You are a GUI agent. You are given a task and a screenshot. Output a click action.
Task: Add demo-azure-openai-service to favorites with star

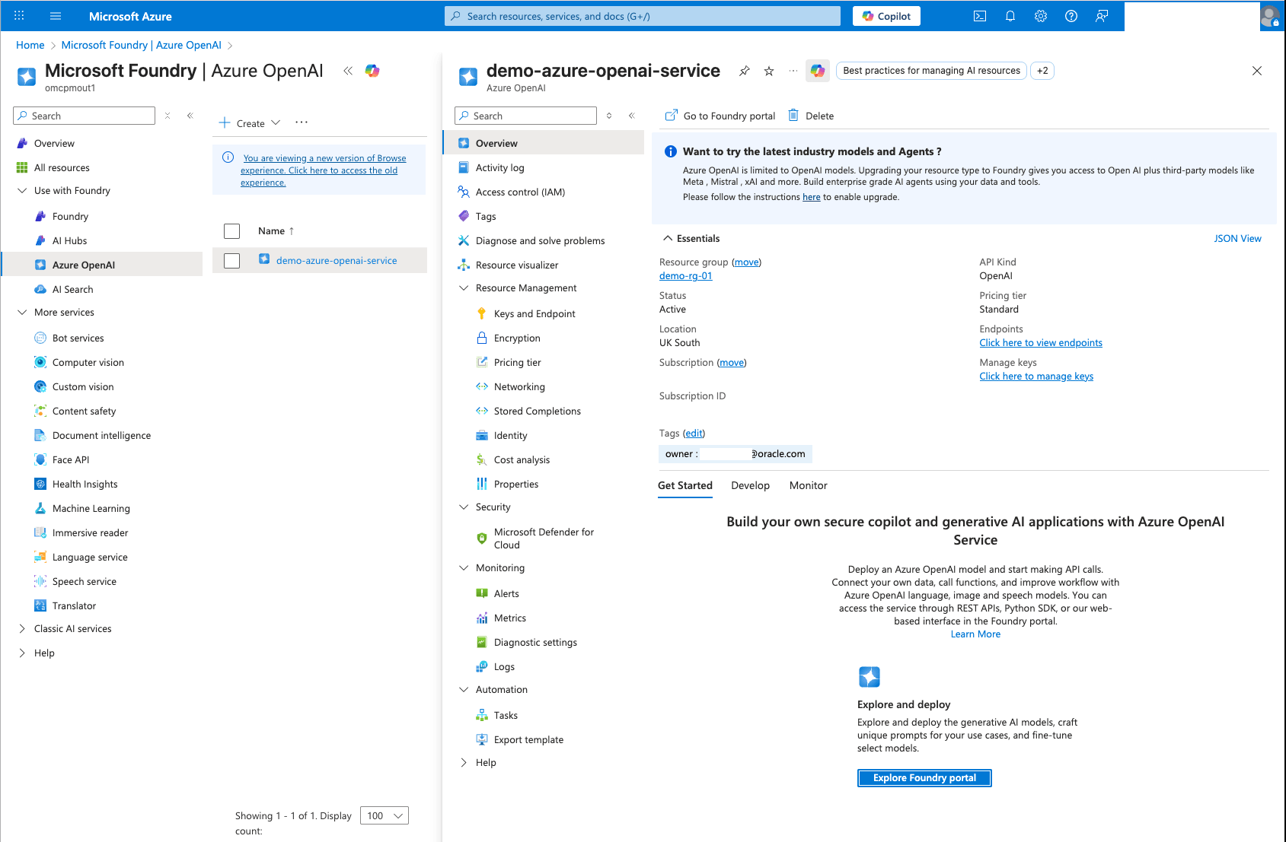769,71
